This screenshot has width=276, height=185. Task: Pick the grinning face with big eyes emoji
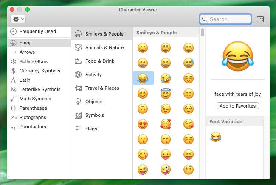pyautogui.click(x=166, y=48)
